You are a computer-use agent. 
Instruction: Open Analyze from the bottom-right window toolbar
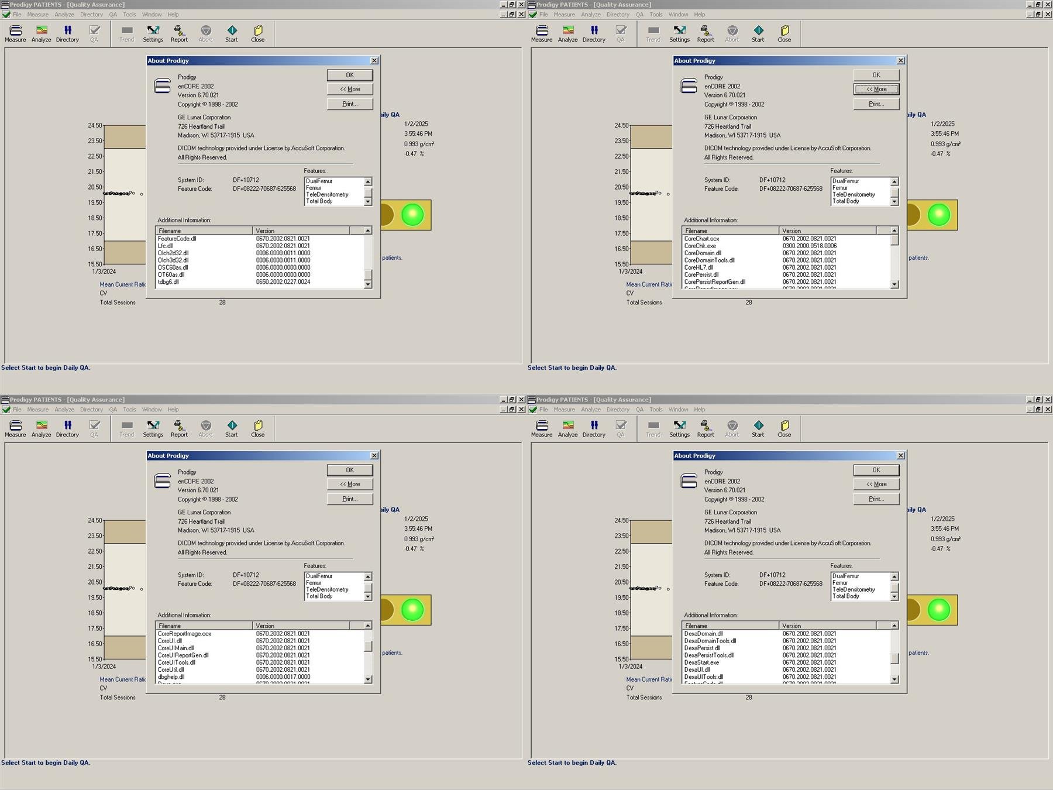(x=567, y=428)
